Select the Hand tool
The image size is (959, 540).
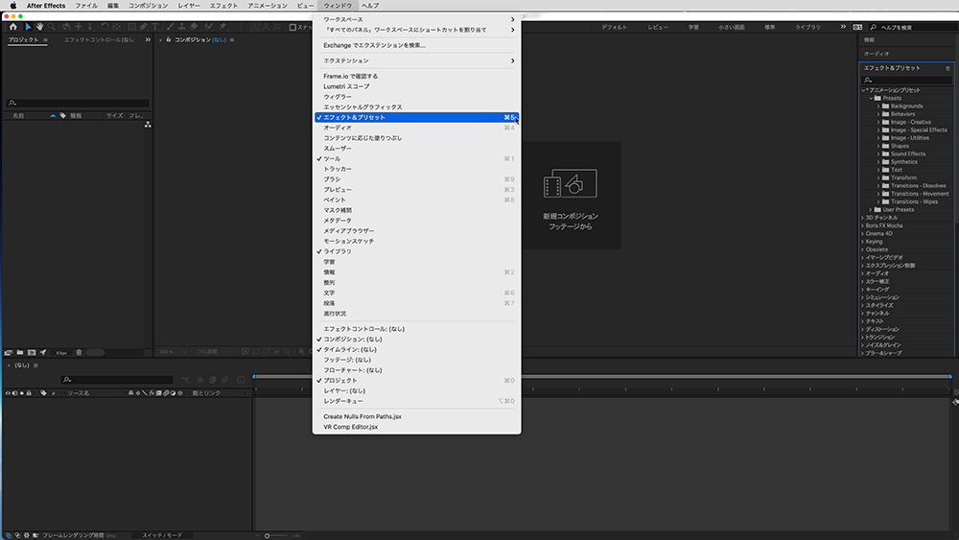[40, 27]
